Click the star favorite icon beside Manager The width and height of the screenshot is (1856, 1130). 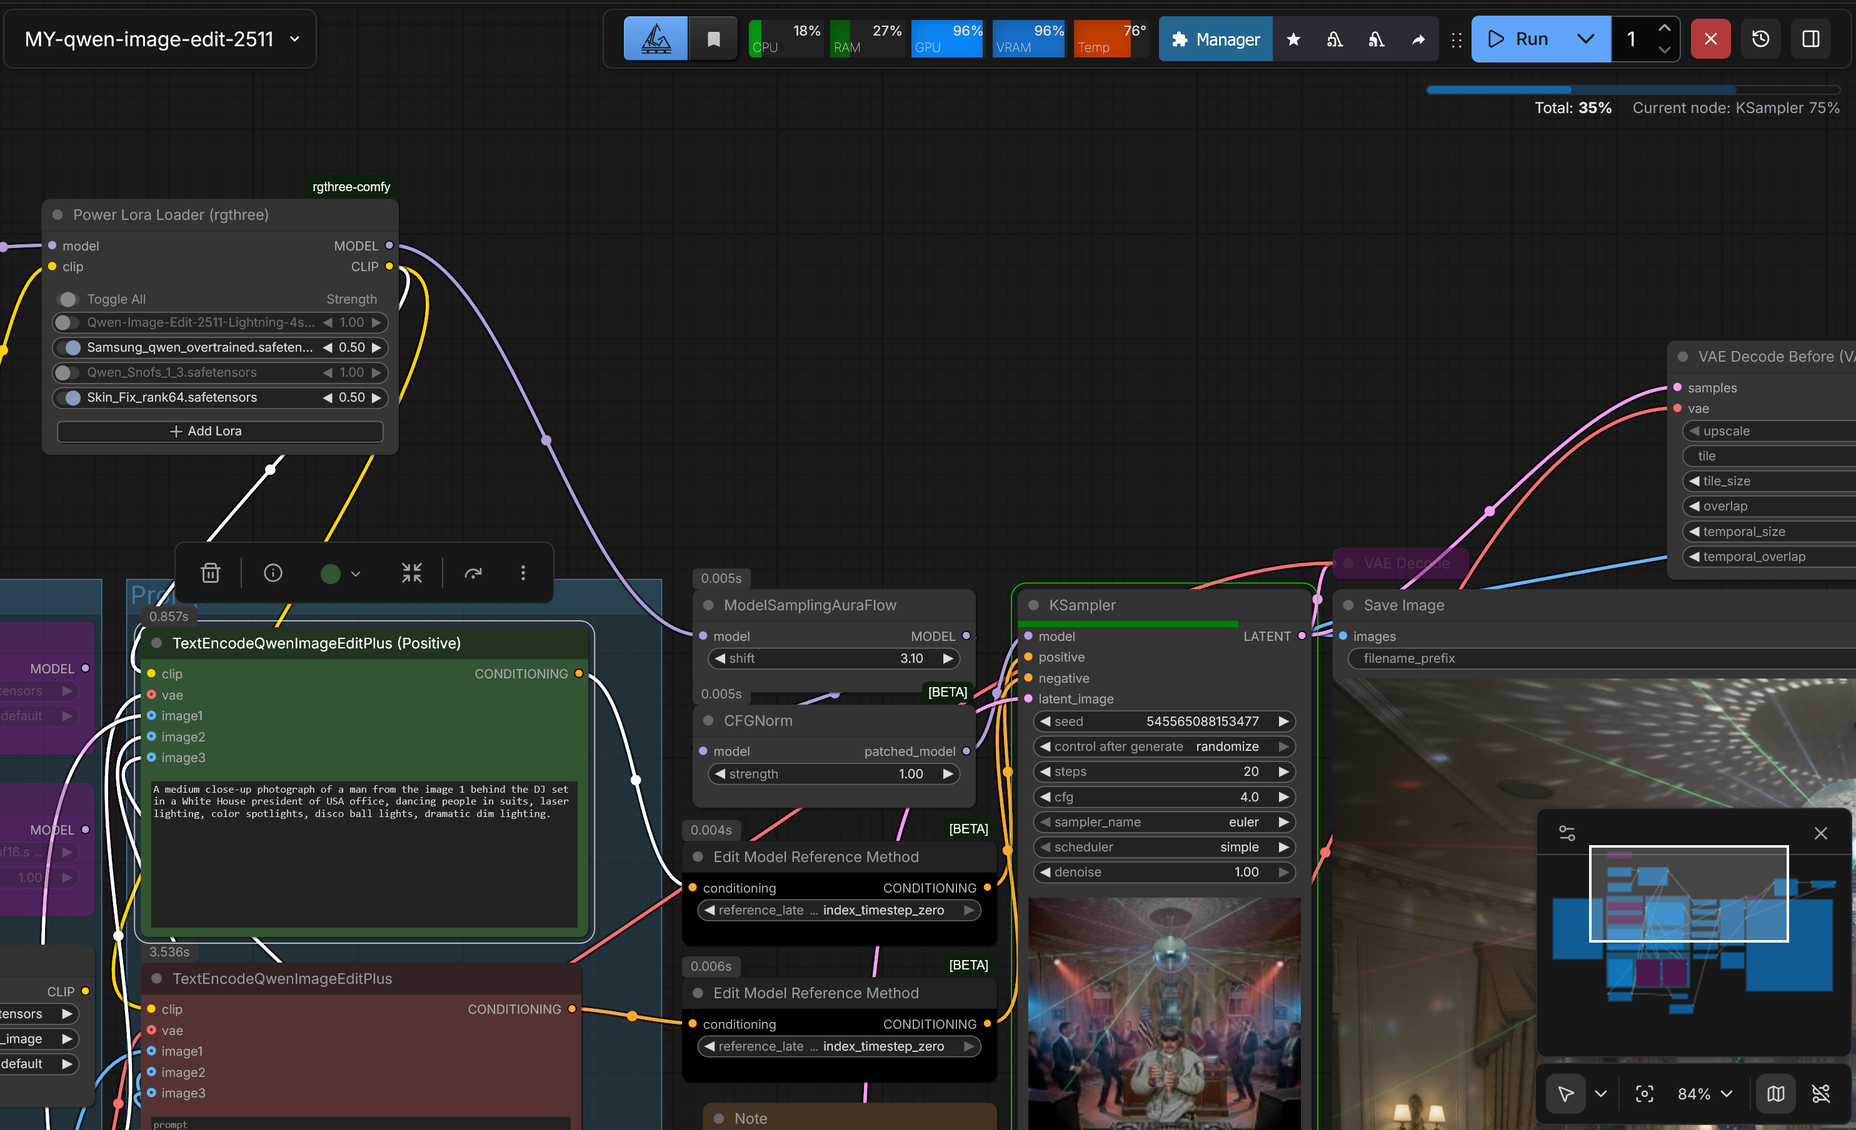[1293, 39]
